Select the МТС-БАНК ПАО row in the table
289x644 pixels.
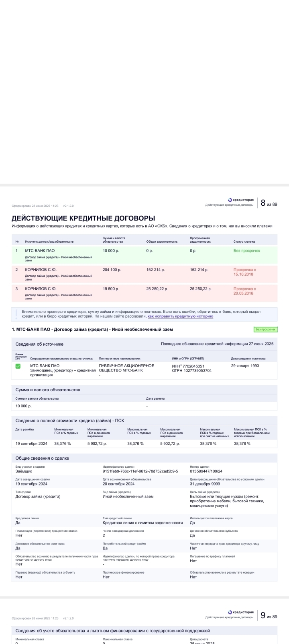[x=144, y=255]
